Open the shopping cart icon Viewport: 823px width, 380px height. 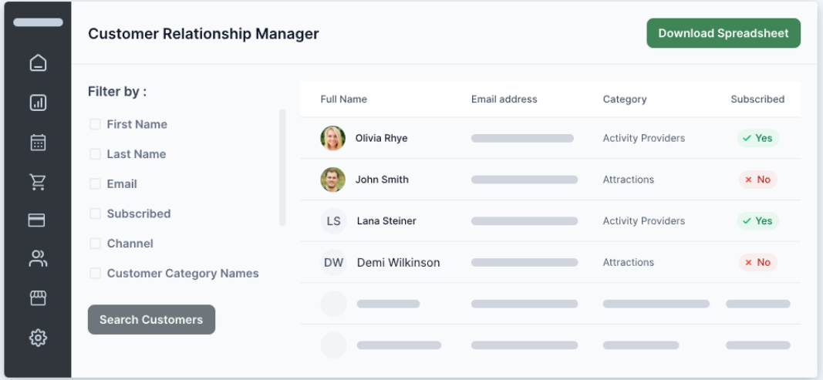coord(38,181)
